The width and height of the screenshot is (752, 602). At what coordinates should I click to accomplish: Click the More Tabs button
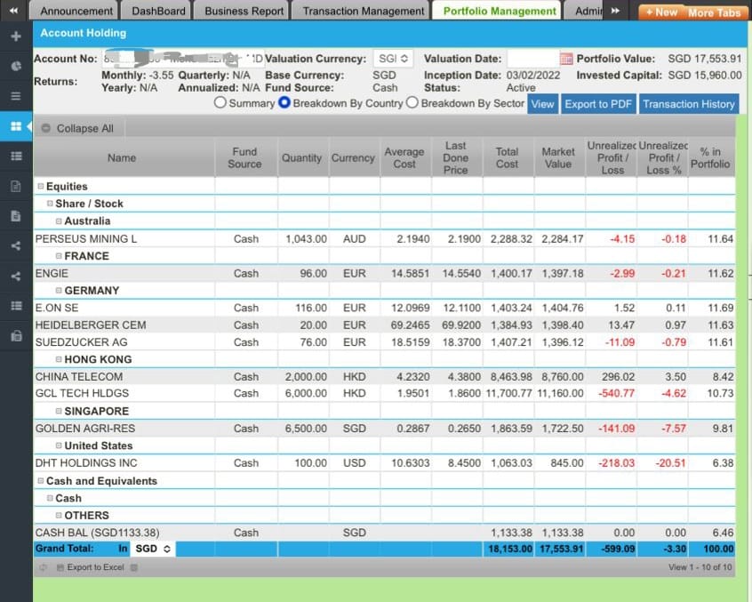tap(715, 13)
